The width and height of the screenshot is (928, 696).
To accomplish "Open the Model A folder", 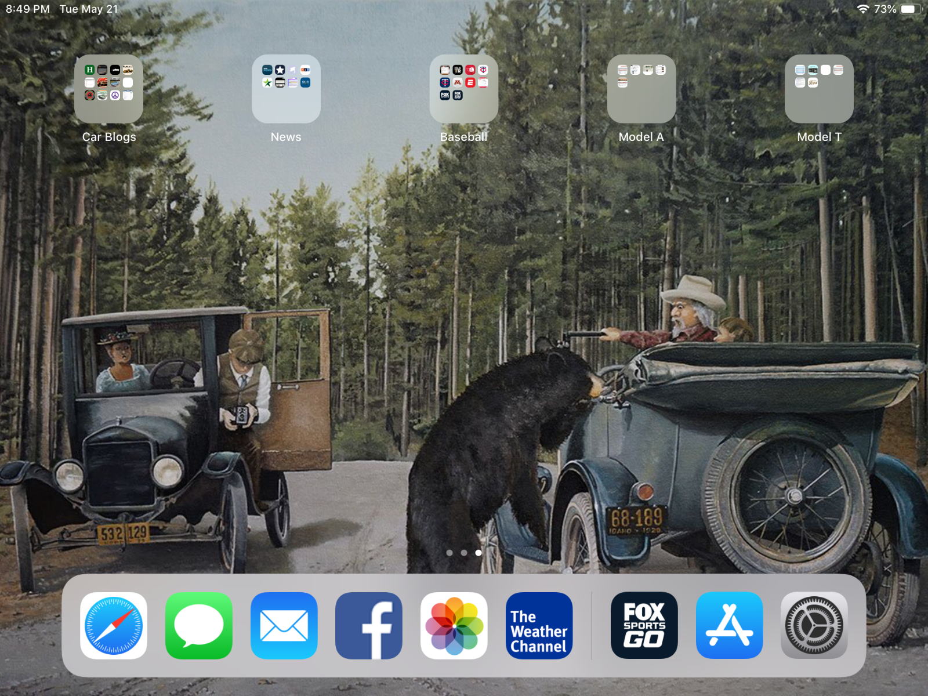I will point(641,89).
